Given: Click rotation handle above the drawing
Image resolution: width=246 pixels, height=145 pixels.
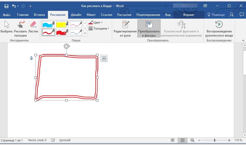Looking at the screenshot, I should point(67,46).
